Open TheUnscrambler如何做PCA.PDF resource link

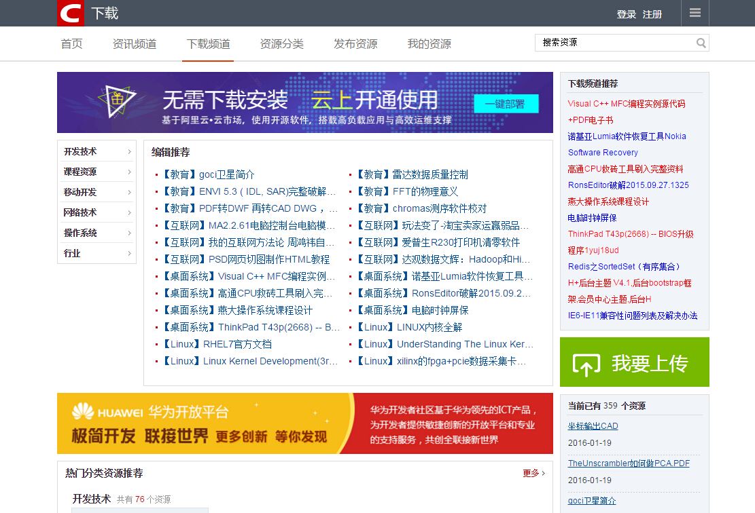pyautogui.click(x=629, y=463)
